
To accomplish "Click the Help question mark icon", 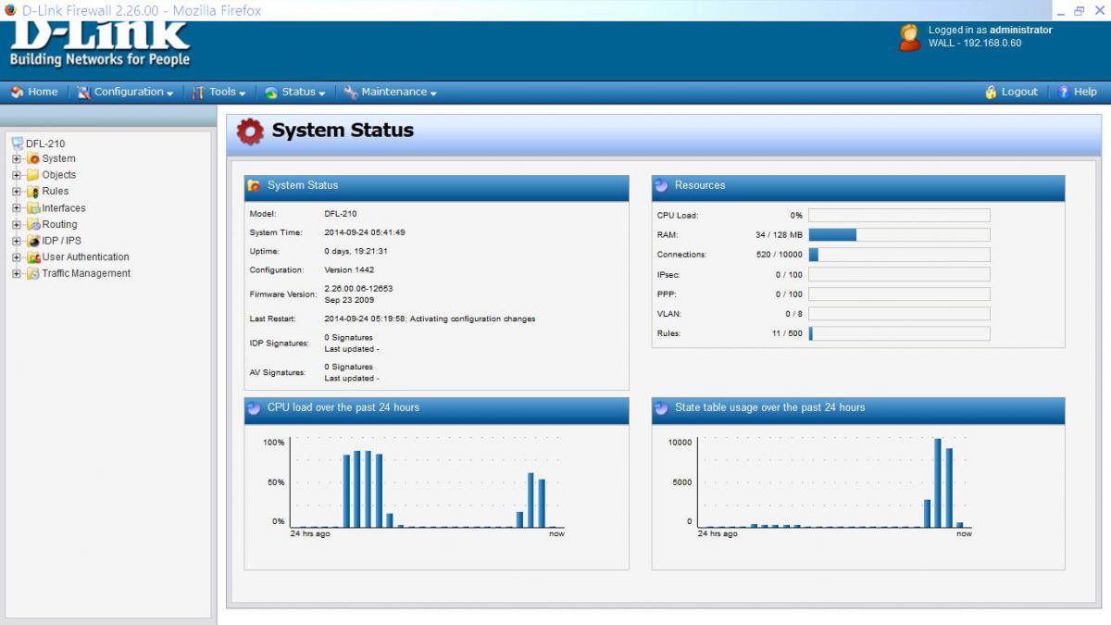I will (x=1064, y=92).
